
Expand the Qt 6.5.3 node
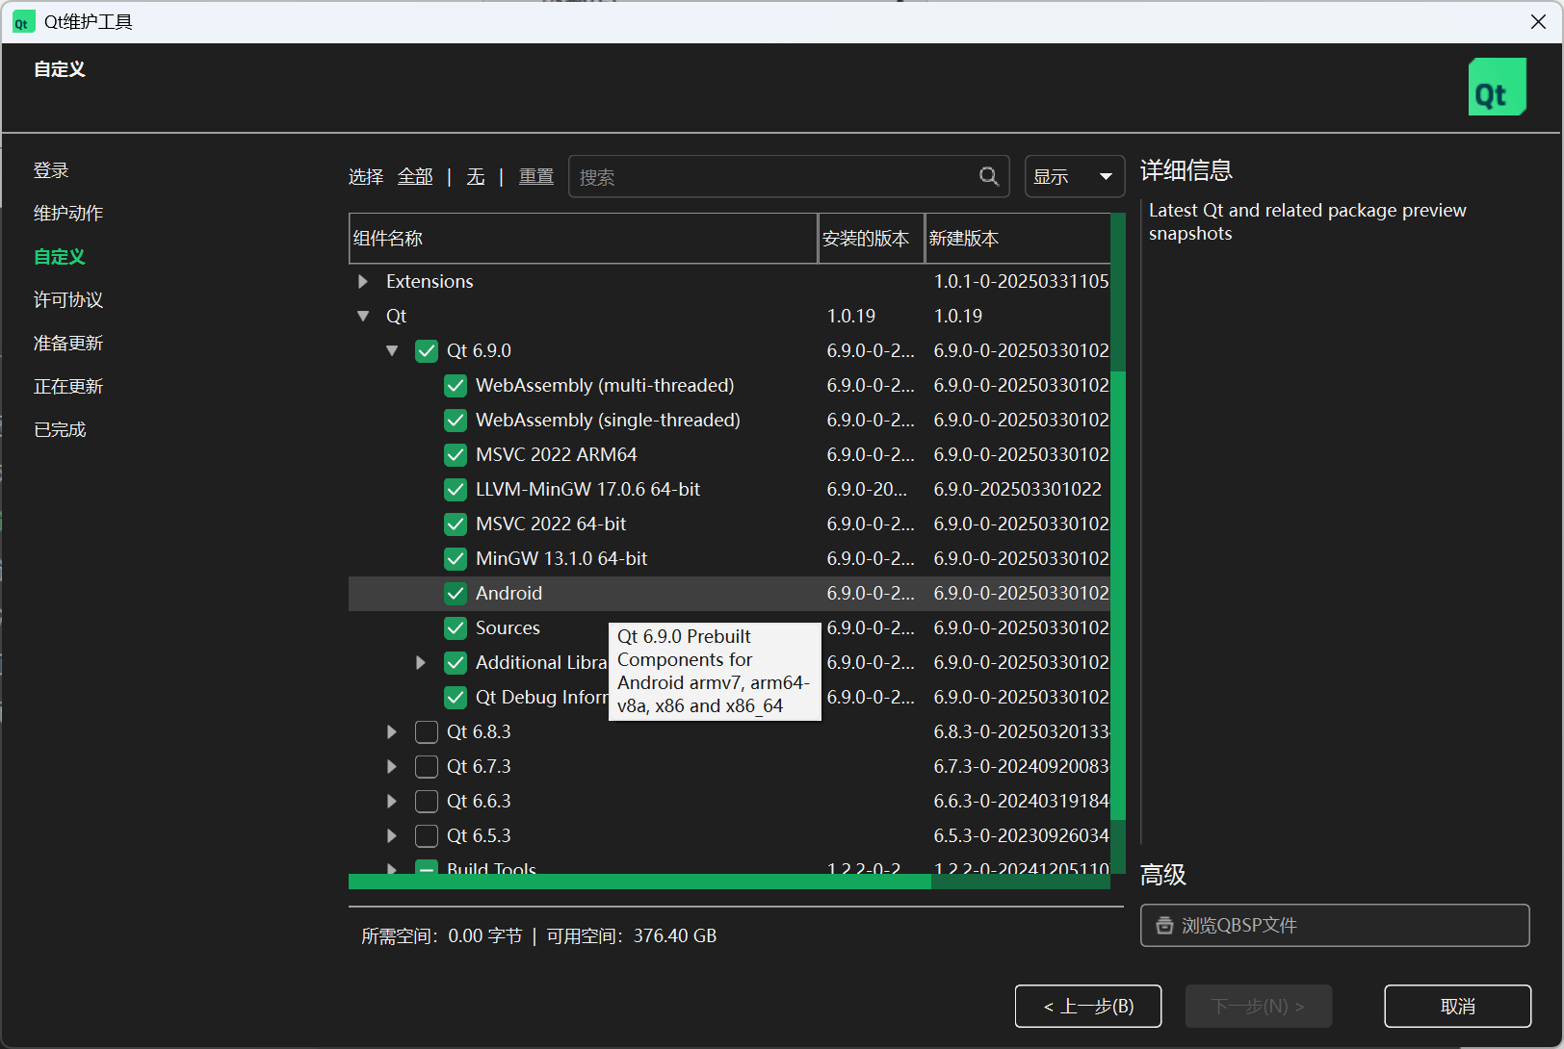tap(392, 835)
